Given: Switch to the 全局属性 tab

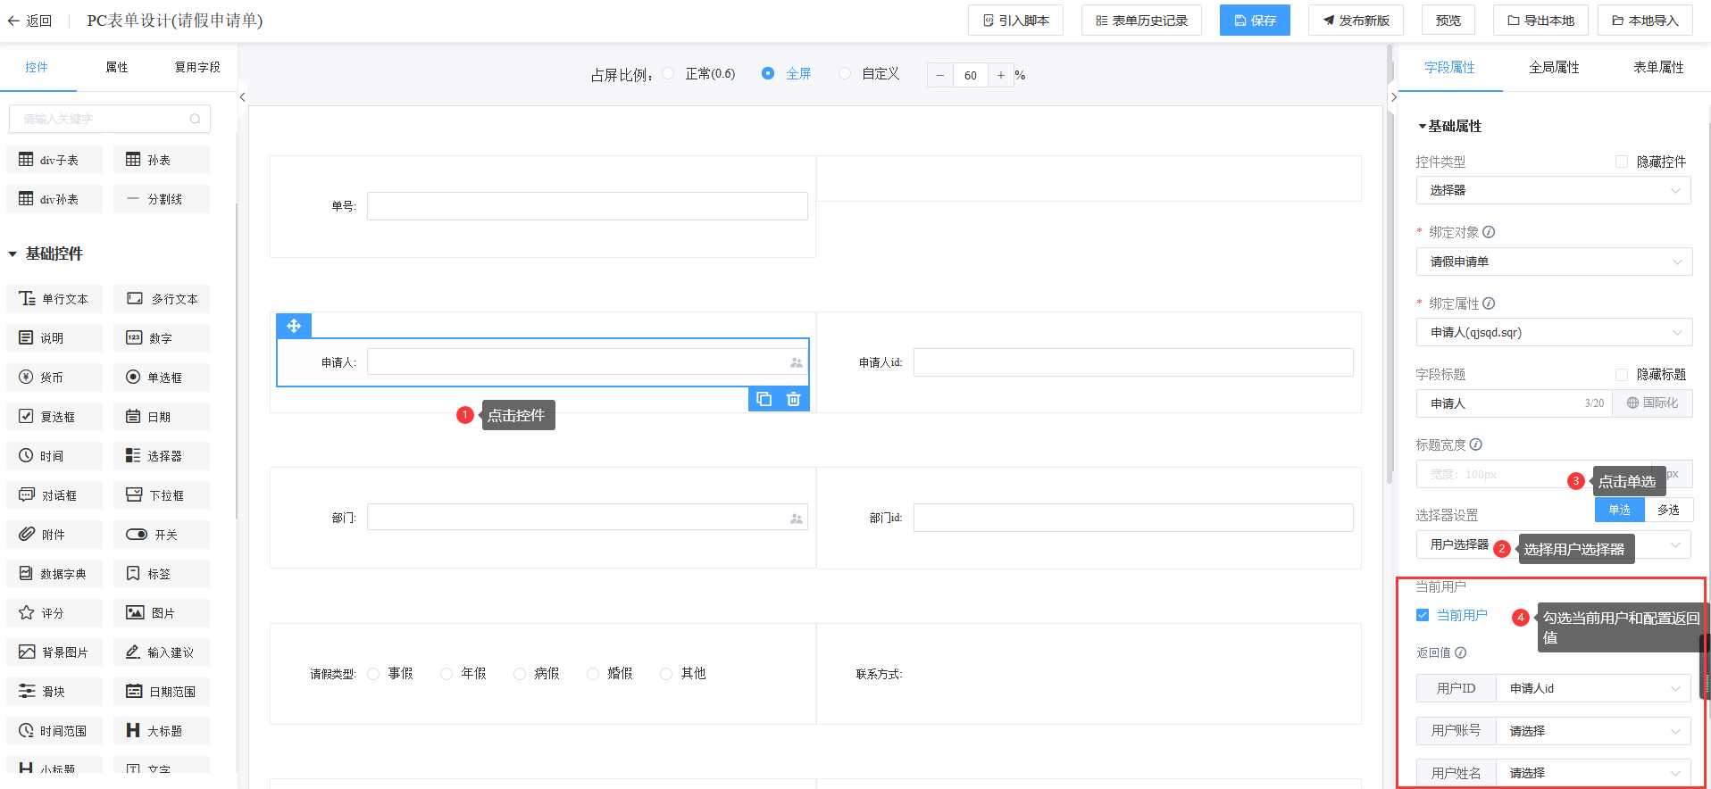Looking at the screenshot, I should [x=1554, y=67].
